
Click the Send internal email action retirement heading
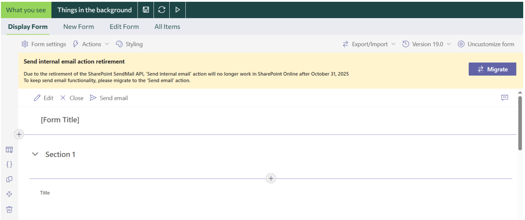click(74, 61)
